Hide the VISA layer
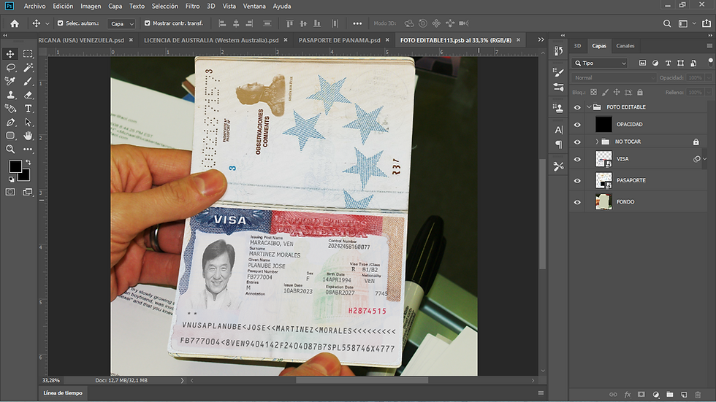The width and height of the screenshot is (716, 402). click(577, 159)
